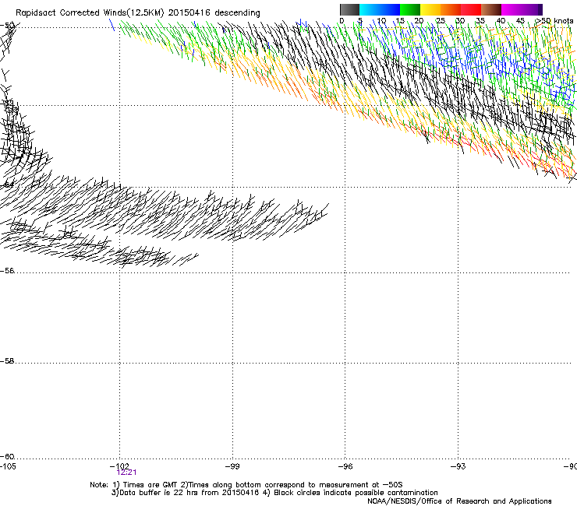Click the cyan-blue 5-15 knots legend segment
The height and width of the screenshot is (506, 577).
(380, 9)
